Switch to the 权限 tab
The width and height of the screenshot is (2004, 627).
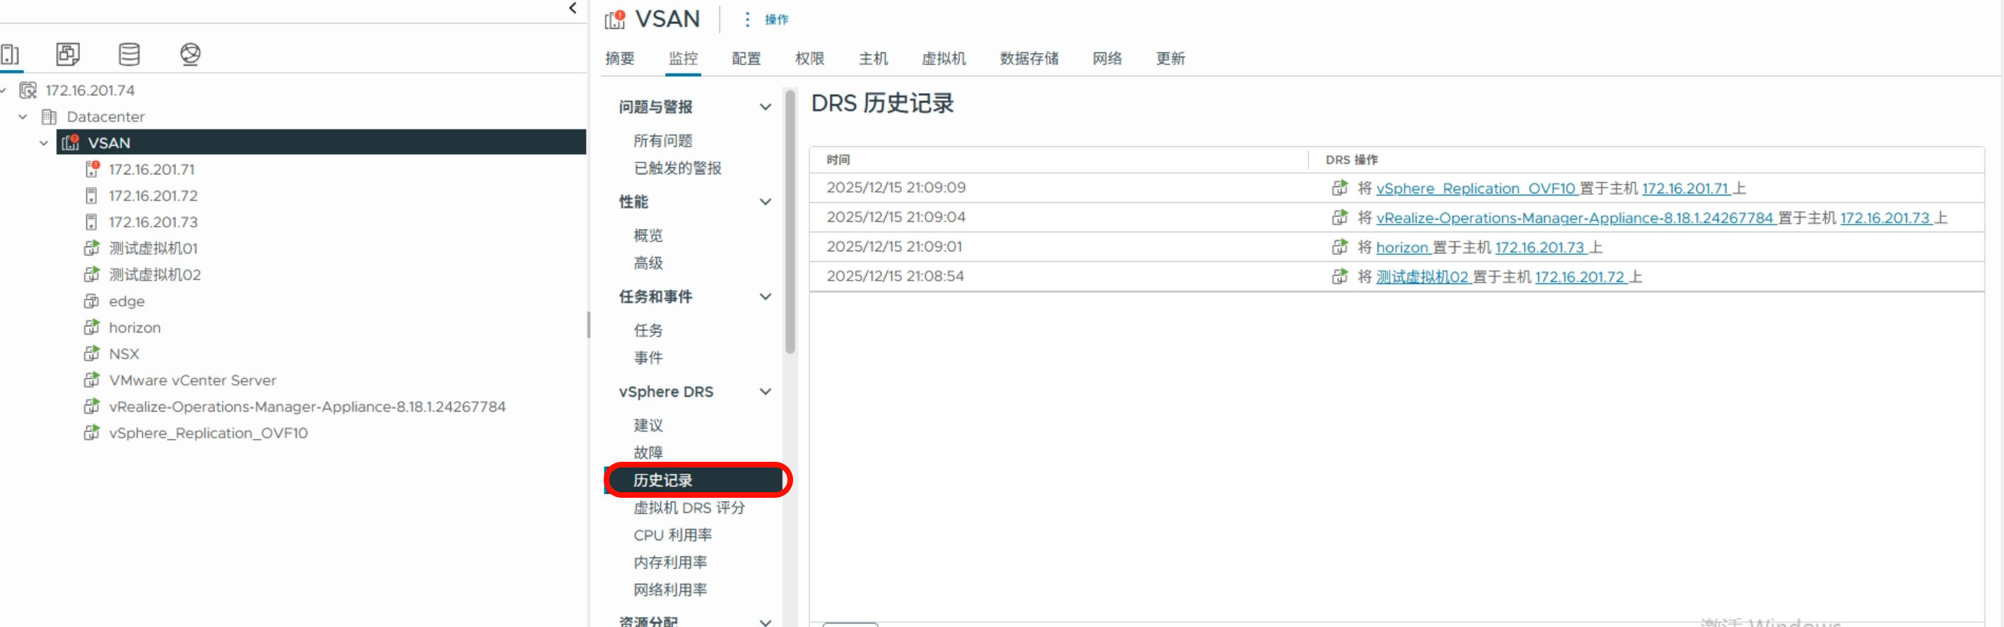pos(810,59)
